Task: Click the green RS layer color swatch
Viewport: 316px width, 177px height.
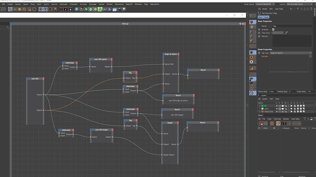Action: pos(262,106)
